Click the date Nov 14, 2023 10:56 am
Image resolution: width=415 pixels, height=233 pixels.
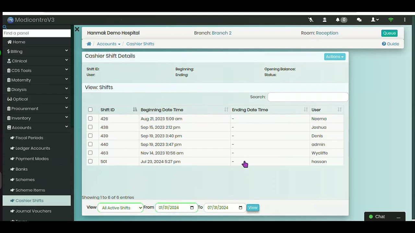(162, 153)
